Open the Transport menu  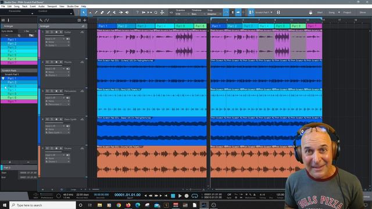(x=52, y=6)
